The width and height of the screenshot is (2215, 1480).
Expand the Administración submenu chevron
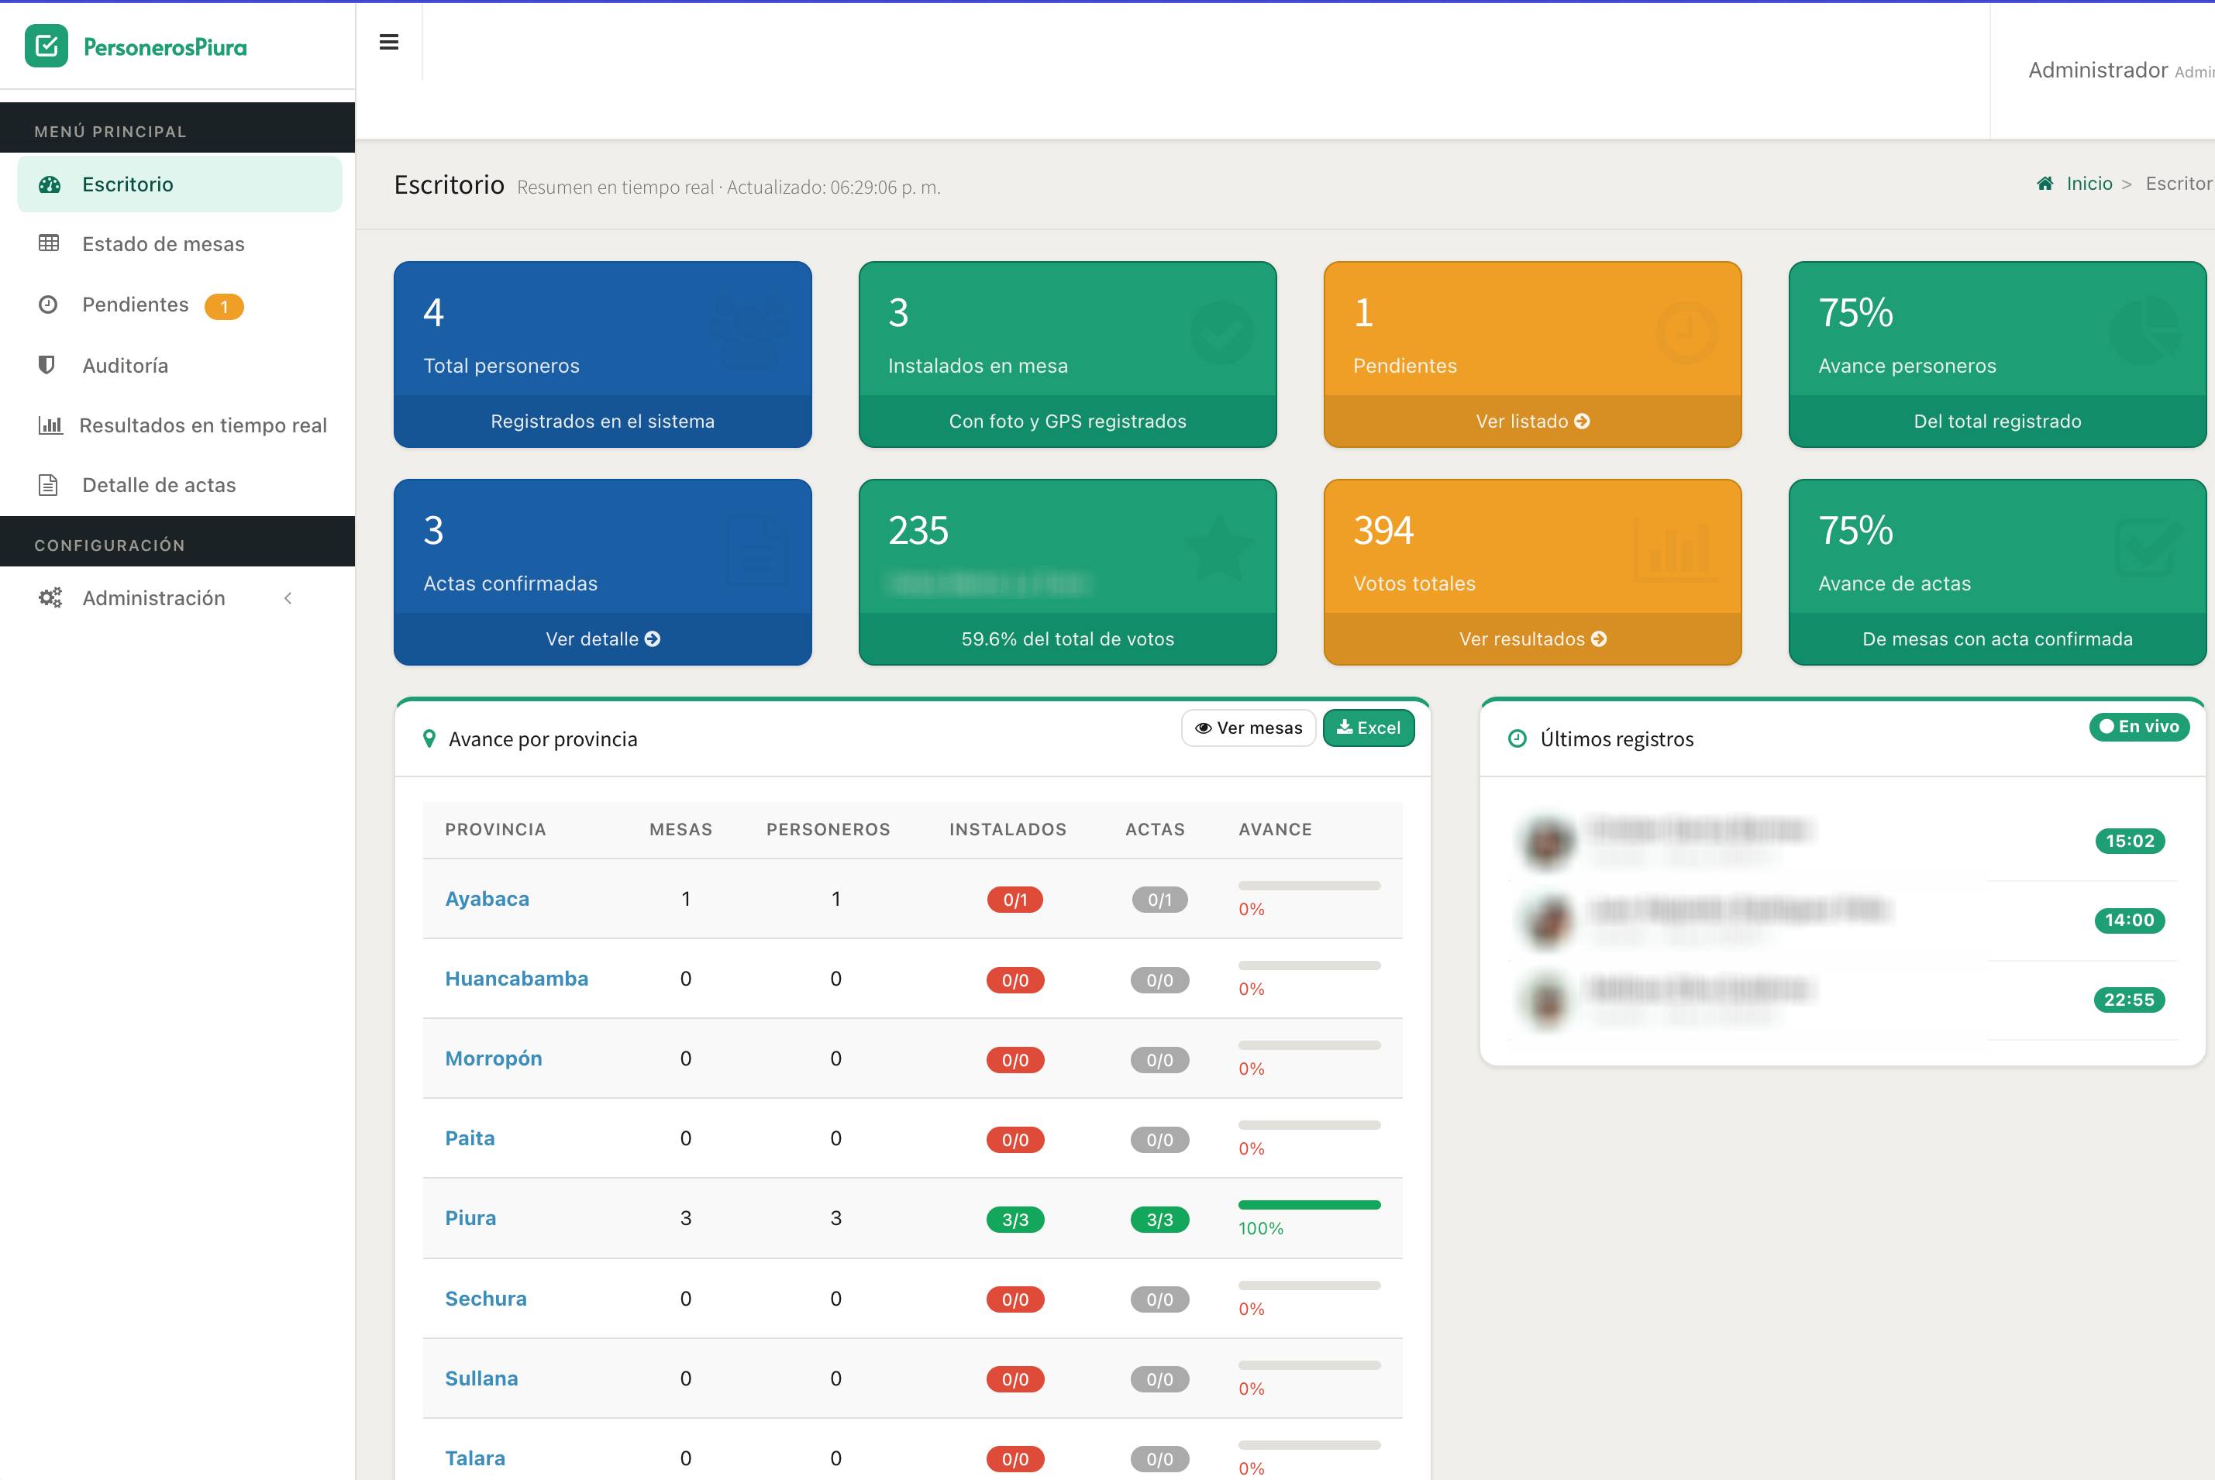coord(288,598)
